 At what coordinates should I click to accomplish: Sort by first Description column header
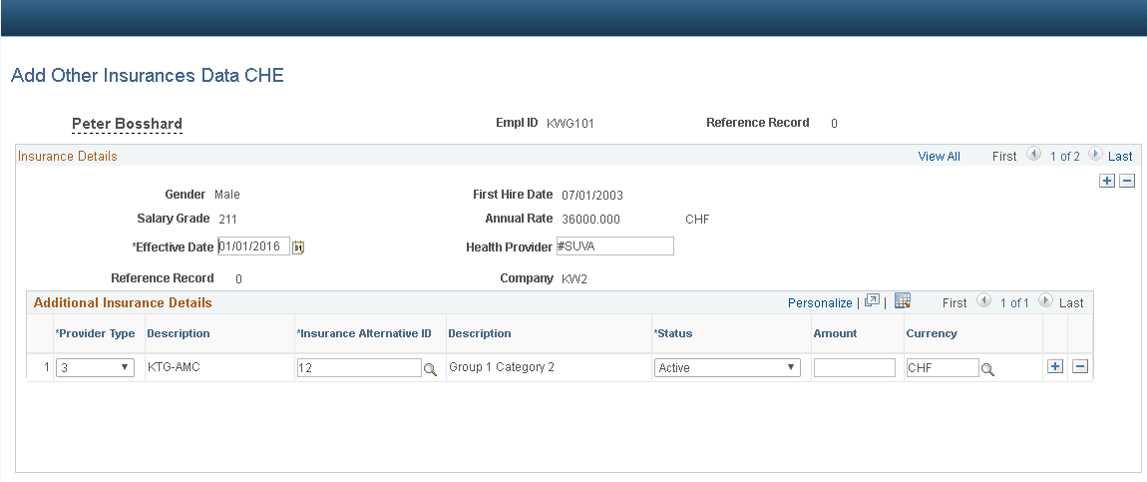coord(179,333)
